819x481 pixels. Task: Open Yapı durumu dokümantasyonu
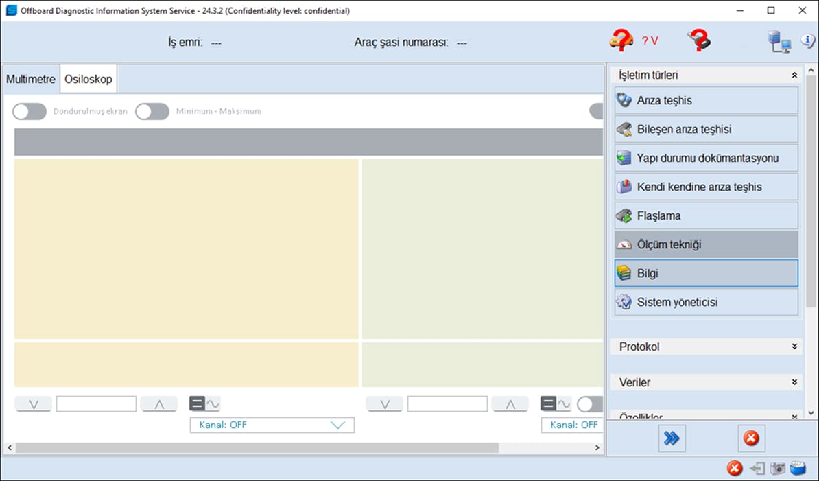pos(707,158)
